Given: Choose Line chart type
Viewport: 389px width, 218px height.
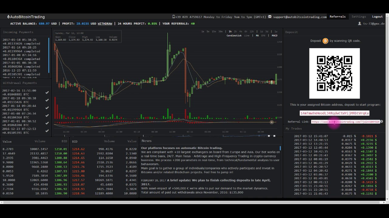Looking at the screenshot, I should pos(247,36).
